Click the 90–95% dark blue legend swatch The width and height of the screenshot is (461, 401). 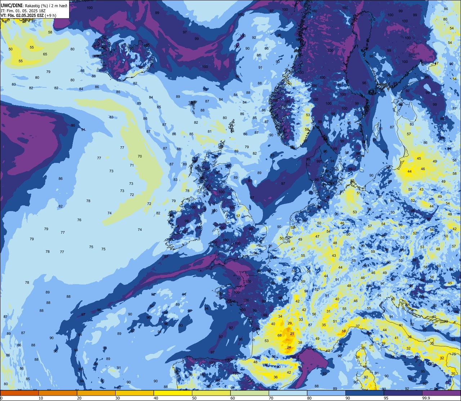364,393
